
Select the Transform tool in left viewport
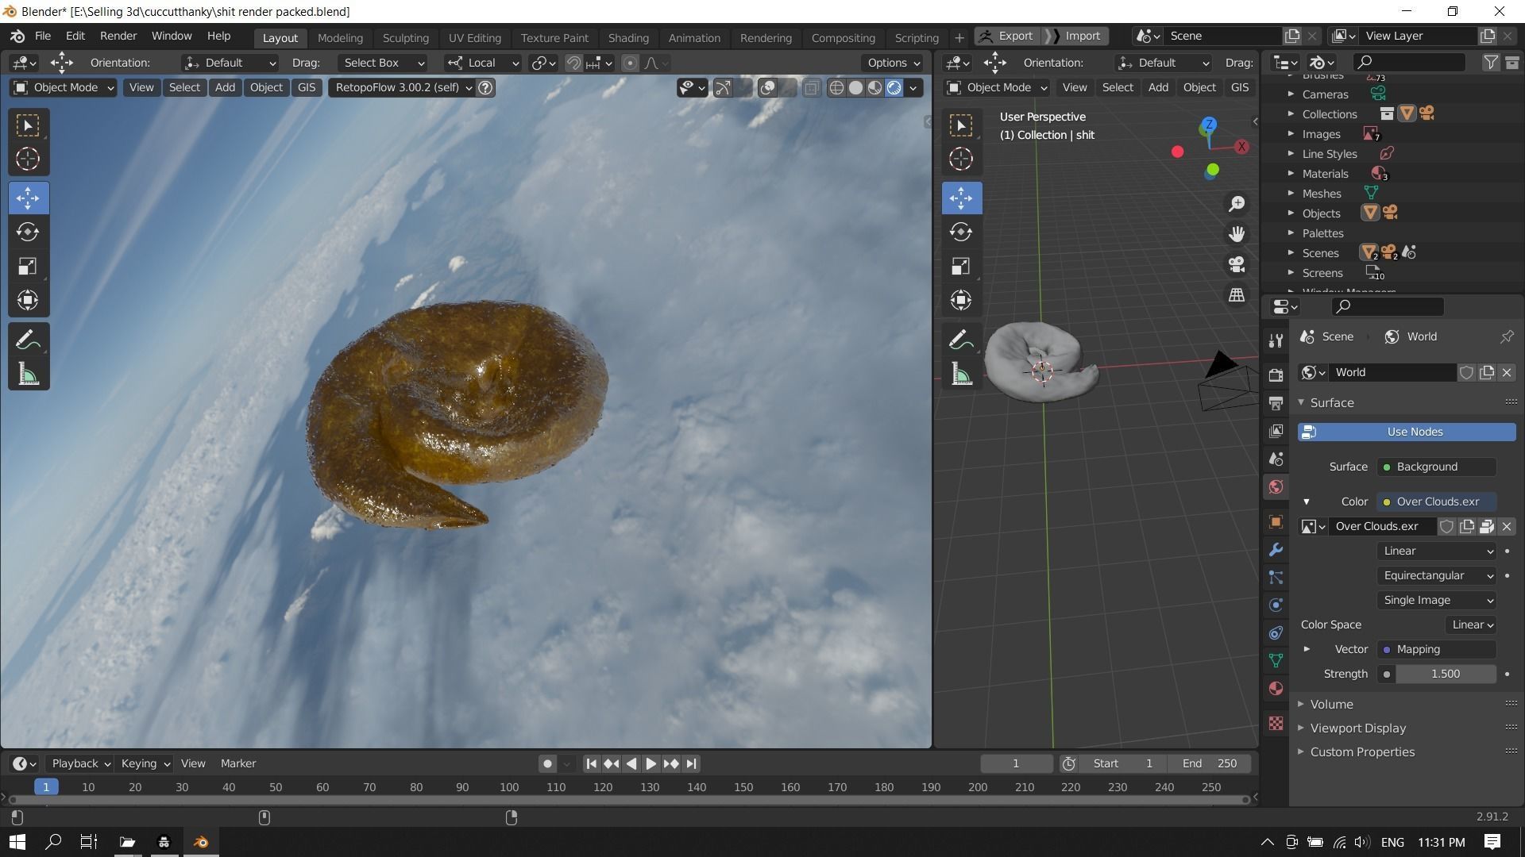pos(28,300)
